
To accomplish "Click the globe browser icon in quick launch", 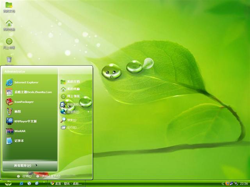I will 29,183.
